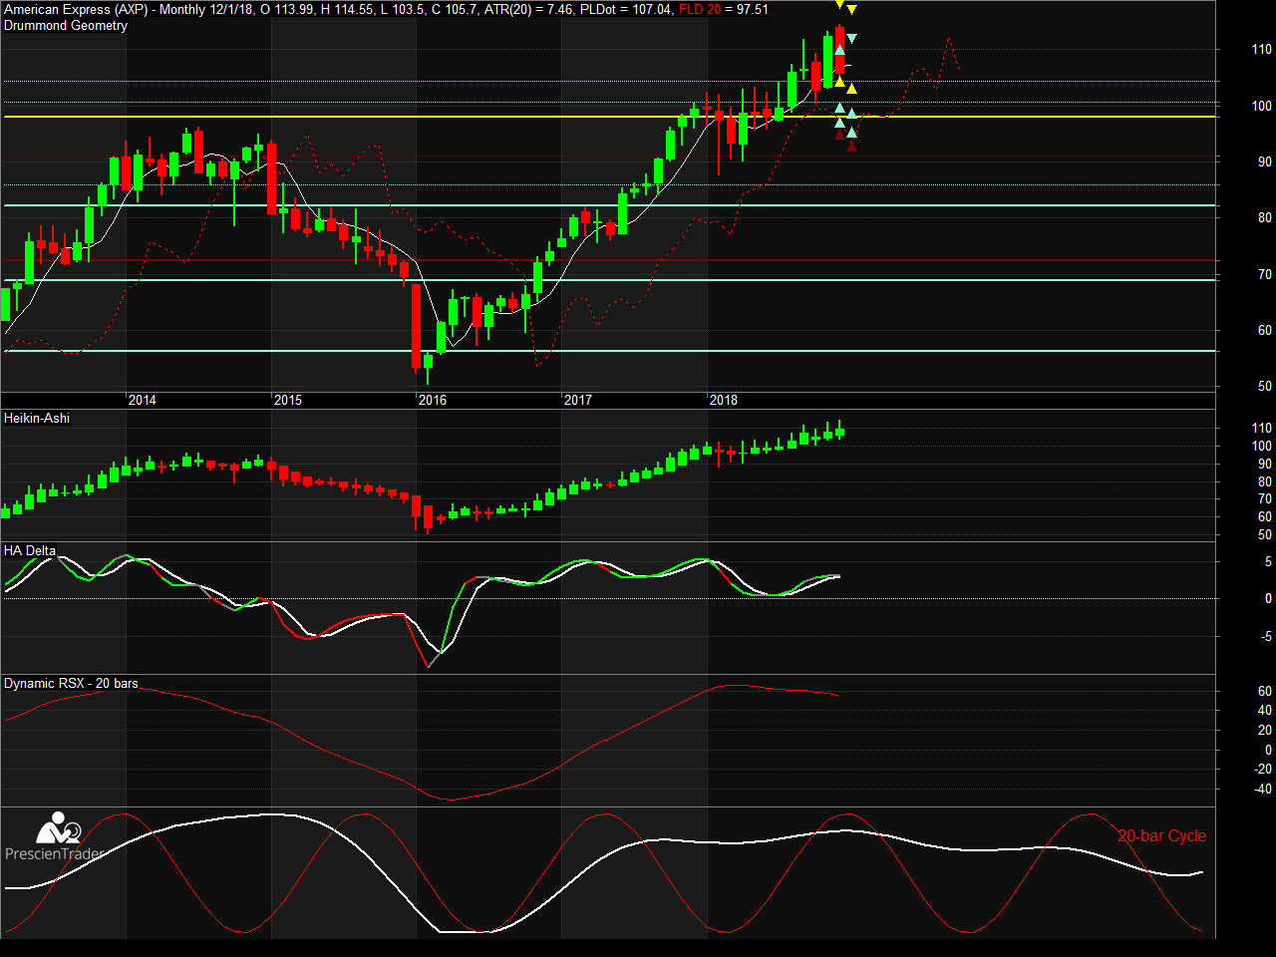Click the 2015 year label on time axis
The height and width of the screenshot is (957, 1276).
click(288, 400)
